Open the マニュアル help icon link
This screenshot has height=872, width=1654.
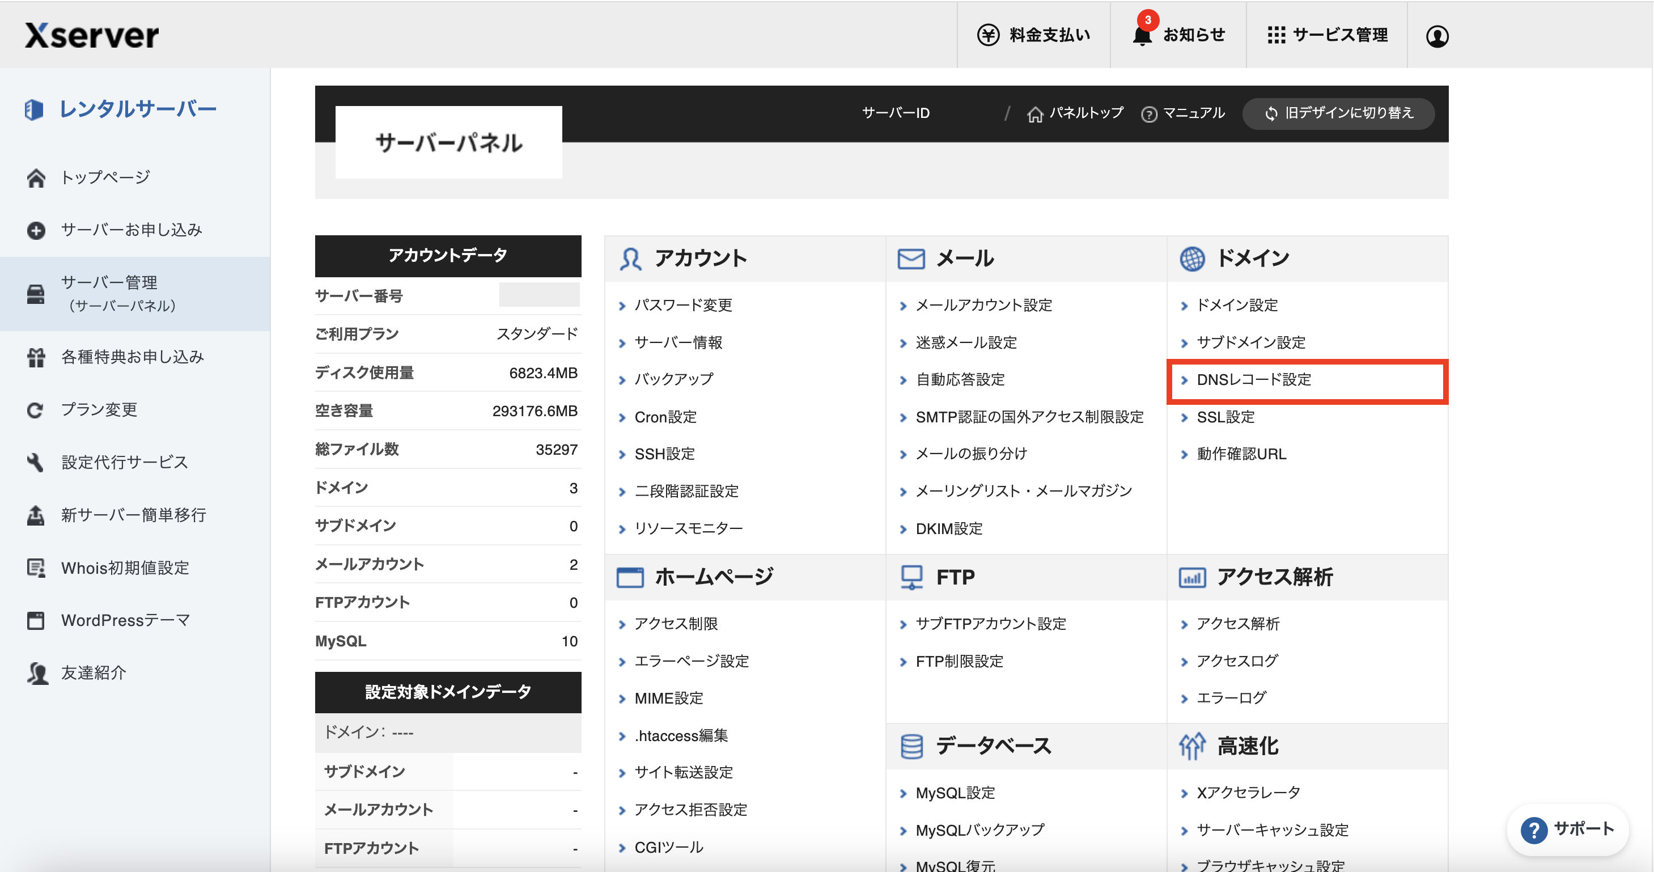1149,115
